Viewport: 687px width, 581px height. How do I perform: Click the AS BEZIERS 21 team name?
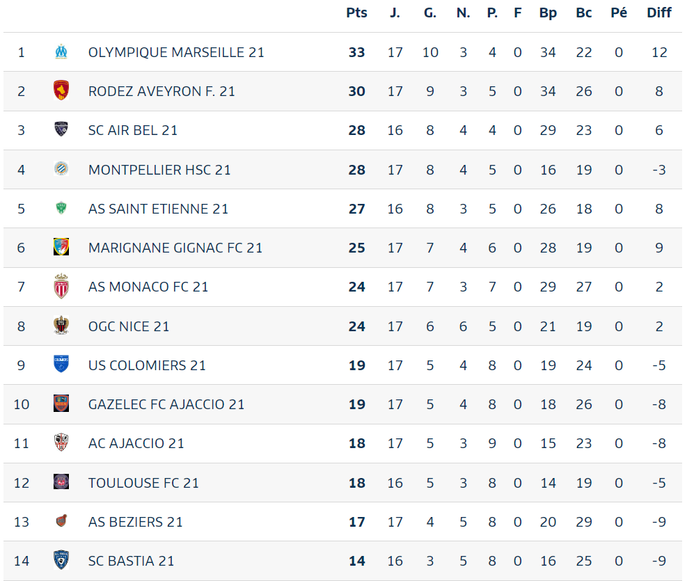click(136, 521)
